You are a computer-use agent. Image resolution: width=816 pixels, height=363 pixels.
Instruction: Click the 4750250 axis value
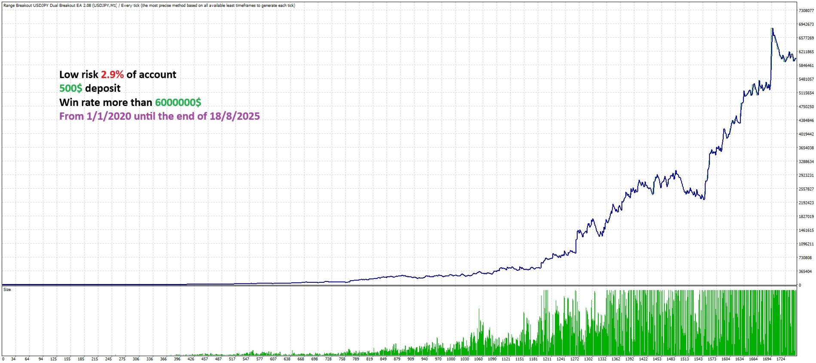pyautogui.click(x=806, y=107)
